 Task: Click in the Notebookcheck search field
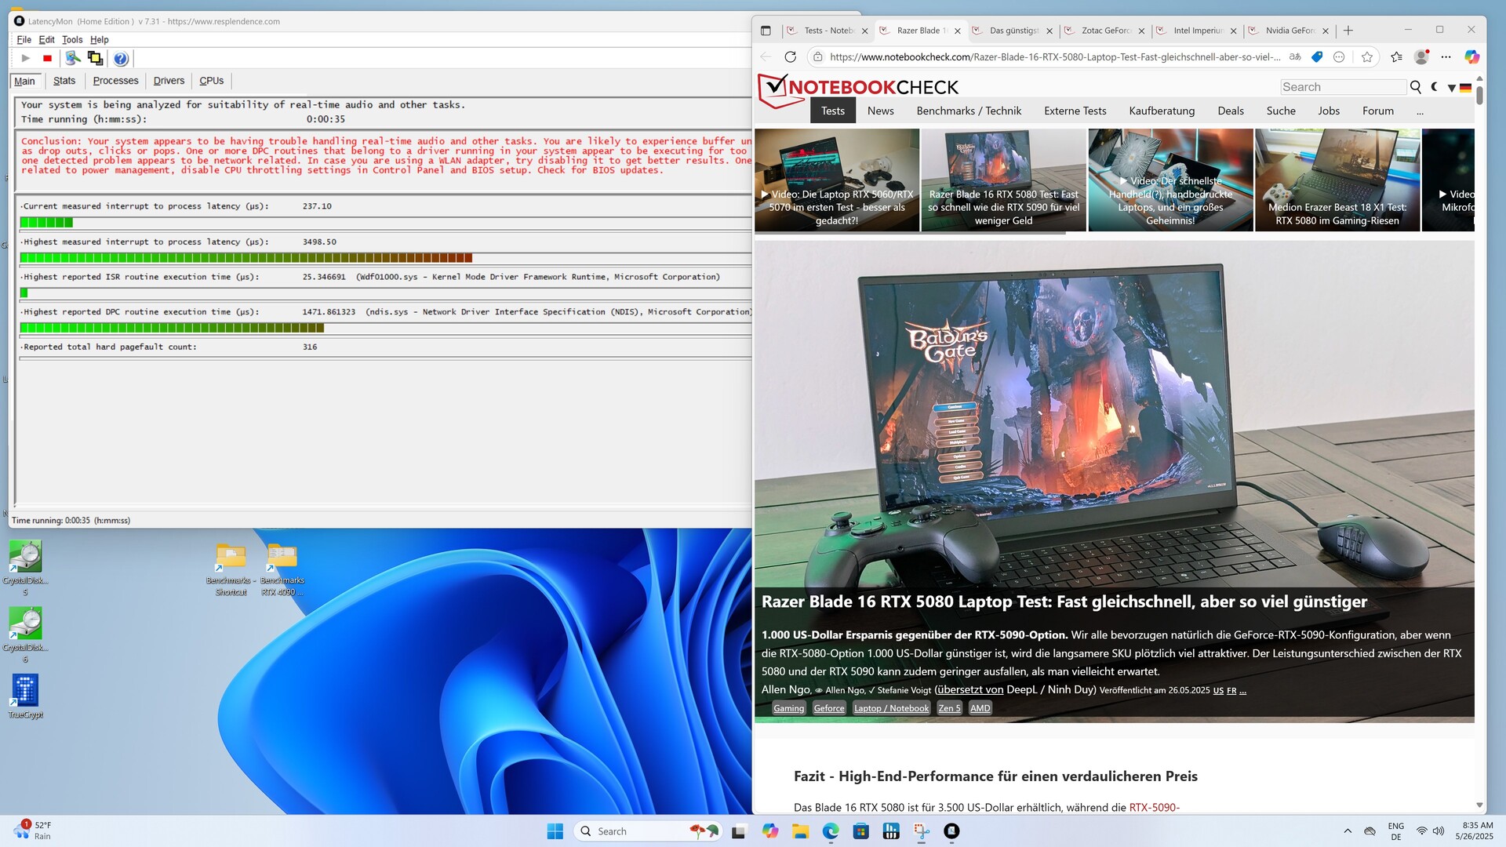(x=1343, y=87)
